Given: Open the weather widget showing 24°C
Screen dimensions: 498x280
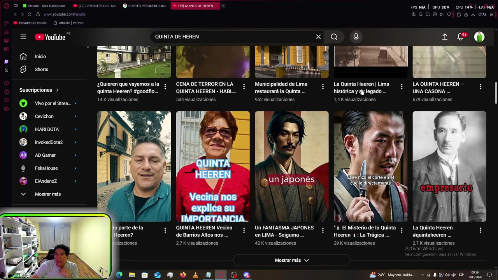Looking at the screenshot, I should 392,275.
